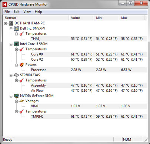Minimize the CPUID Hardware Monitor window
Image resolution: width=150 pixels, height=144 pixels.
123,3
